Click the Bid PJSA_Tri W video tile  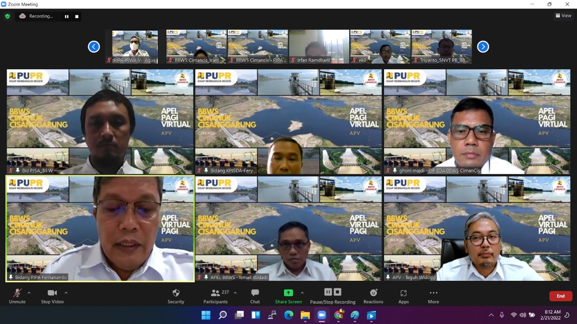coord(100,121)
